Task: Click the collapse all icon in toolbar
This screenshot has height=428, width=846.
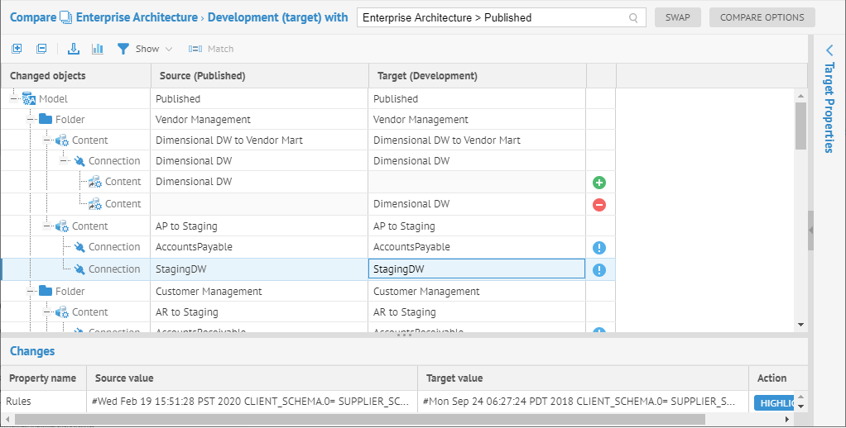Action: [x=41, y=49]
